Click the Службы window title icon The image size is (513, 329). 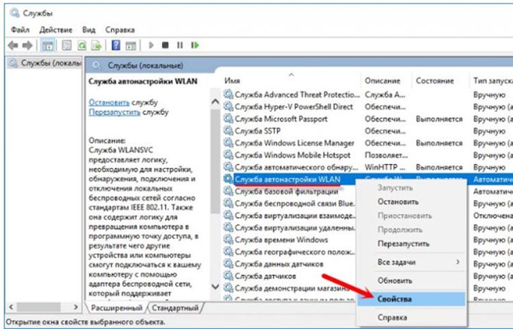click(x=15, y=13)
